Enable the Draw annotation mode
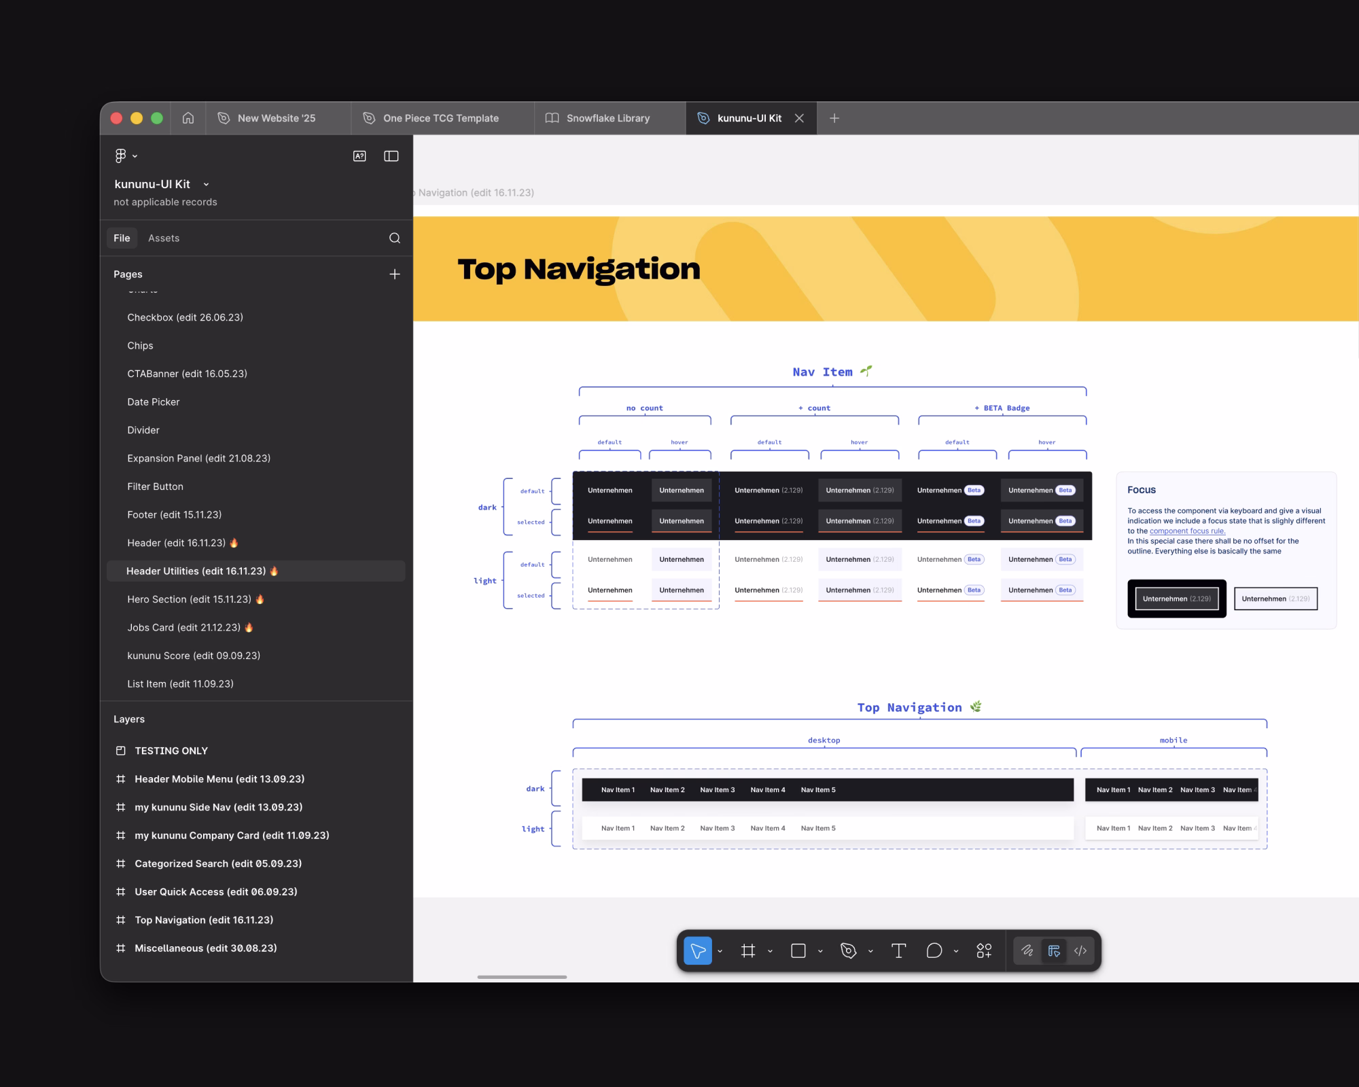The height and width of the screenshot is (1087, 1359). [1027, 950]
